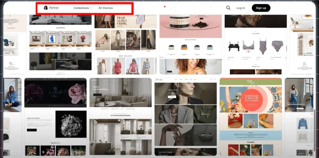Open the art gallery furniture theme preview
This screenshot has height=158, width=319.
click(60, 44)
